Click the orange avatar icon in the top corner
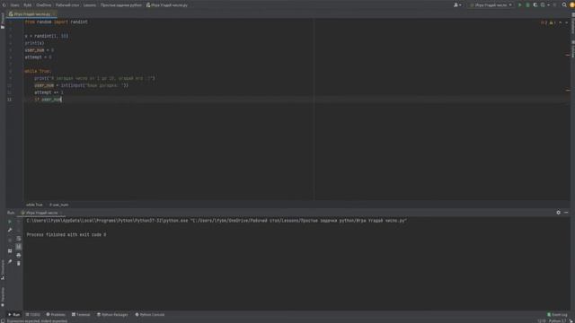This screenshot has height=323, width=575. click(x=572, y=5)
